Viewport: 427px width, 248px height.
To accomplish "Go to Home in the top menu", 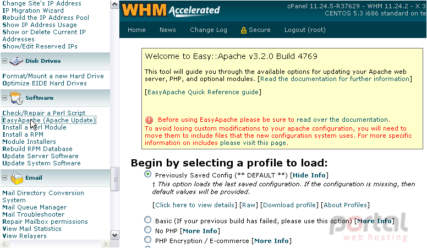I will point(136,30).
